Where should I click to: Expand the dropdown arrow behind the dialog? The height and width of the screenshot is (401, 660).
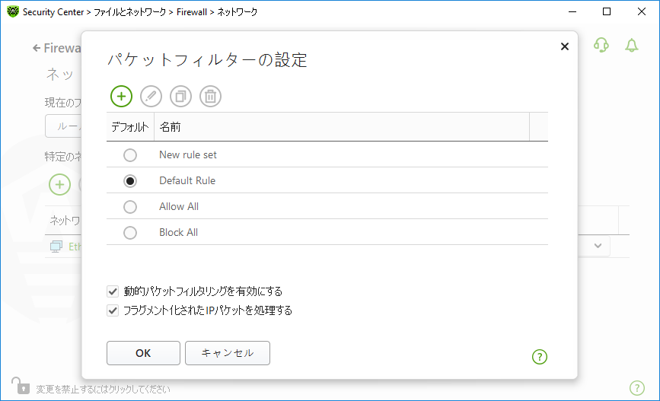[x=598, y=246]
